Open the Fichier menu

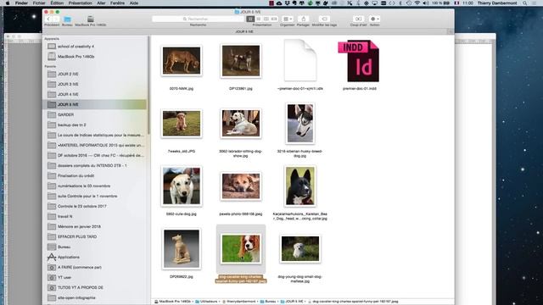(x=39, y=3)
